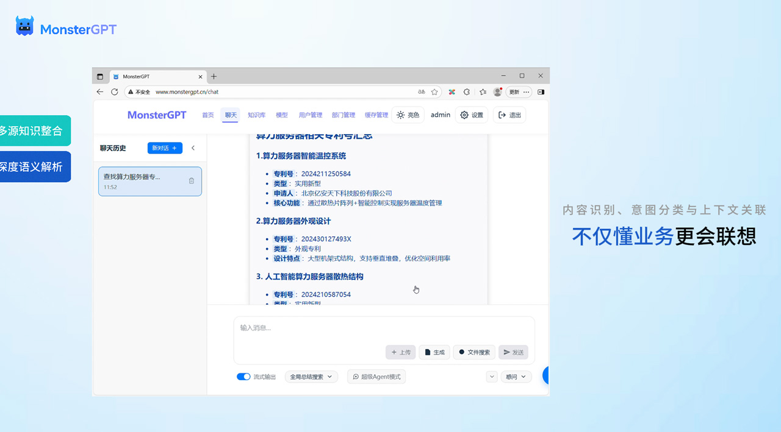
Task: Open the 用户管理 nav tab
Action: point(310,115)
